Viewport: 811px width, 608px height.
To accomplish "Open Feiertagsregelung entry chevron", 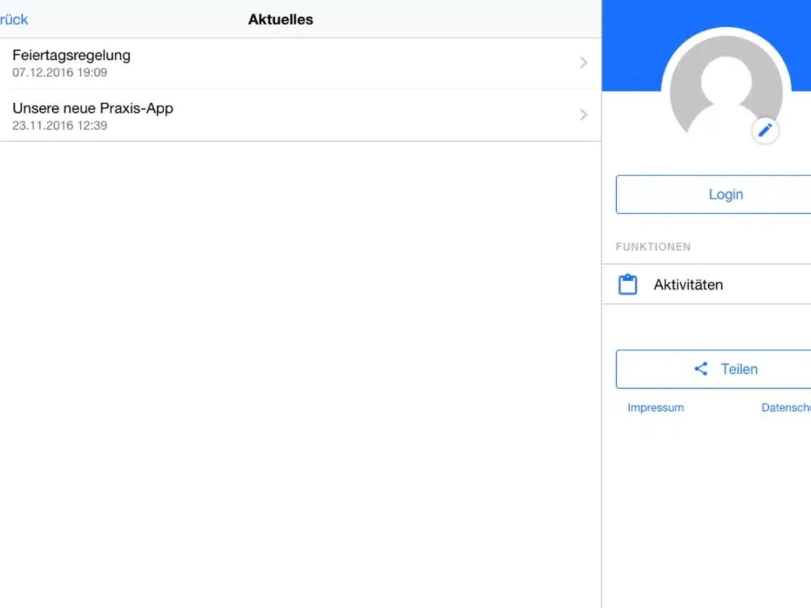I will [583, 63].
